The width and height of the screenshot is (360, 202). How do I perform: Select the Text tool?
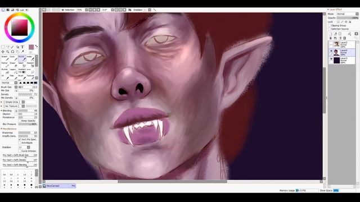click(22, 47)
